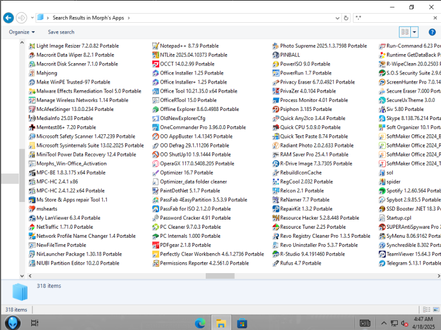Select 'RebuildIconCache' item
This screenshot has width=441, height=330.
tap(297, 172)
